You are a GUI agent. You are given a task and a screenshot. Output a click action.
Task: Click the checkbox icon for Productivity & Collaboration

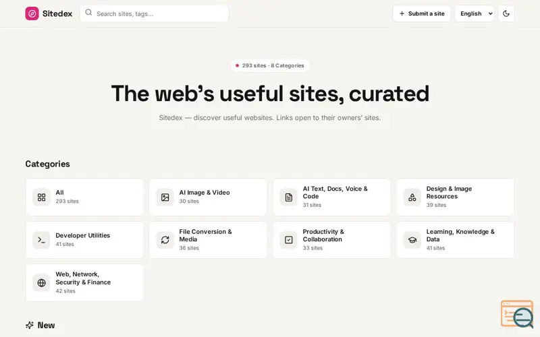coord(289,240)
